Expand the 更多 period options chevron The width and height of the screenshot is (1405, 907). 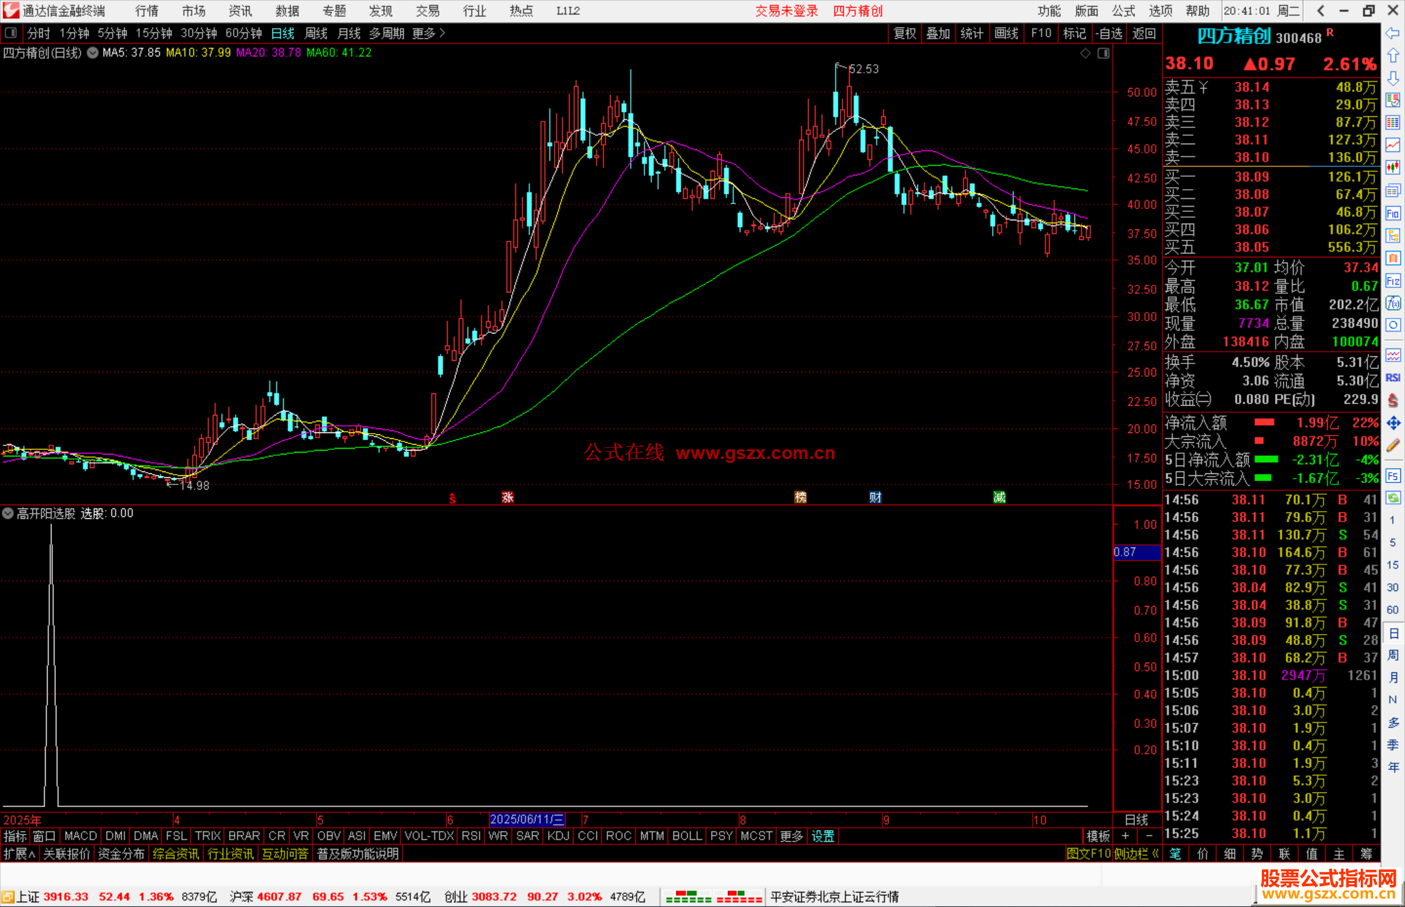point(442,33)
